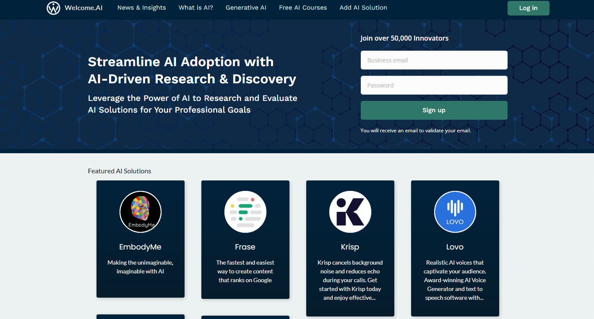Click Frase description 'The fastest and easiest'
The width and height of the screenshot is (594, 319).
click(x=245, y=271)
